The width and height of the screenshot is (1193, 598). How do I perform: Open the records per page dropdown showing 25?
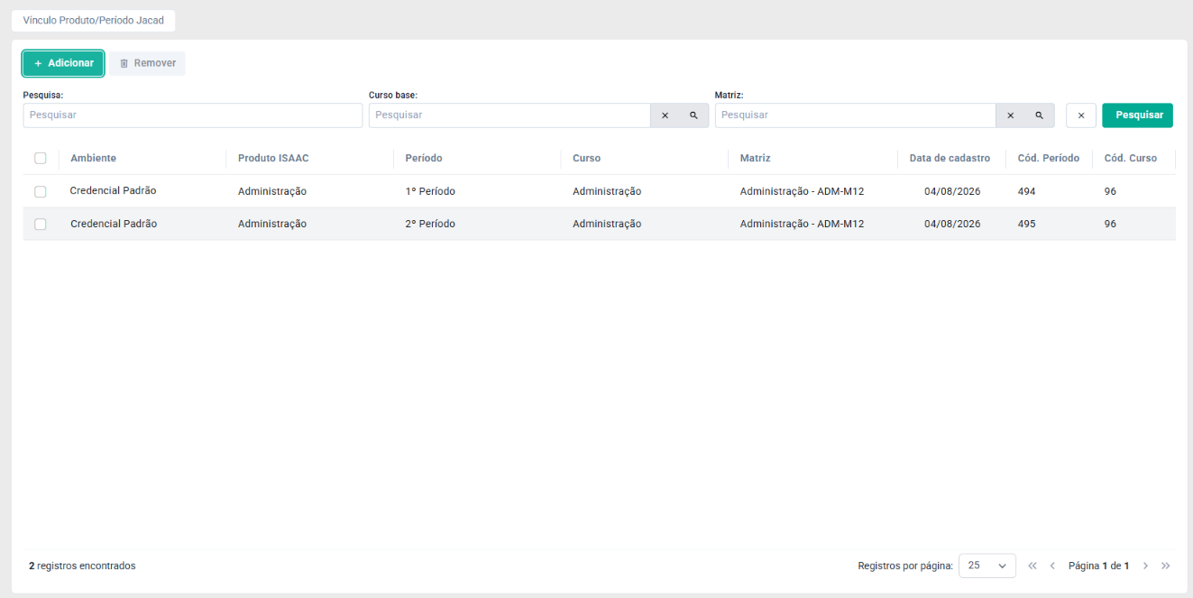click(x=987, y=566)
